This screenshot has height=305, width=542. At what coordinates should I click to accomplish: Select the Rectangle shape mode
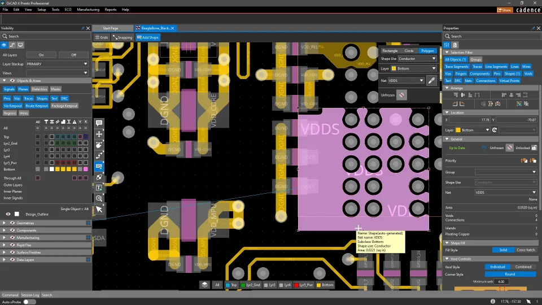390,51
